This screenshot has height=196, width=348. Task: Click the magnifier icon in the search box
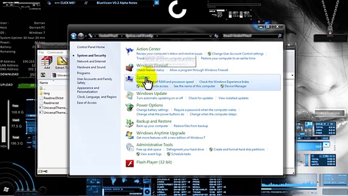(279, 36)
